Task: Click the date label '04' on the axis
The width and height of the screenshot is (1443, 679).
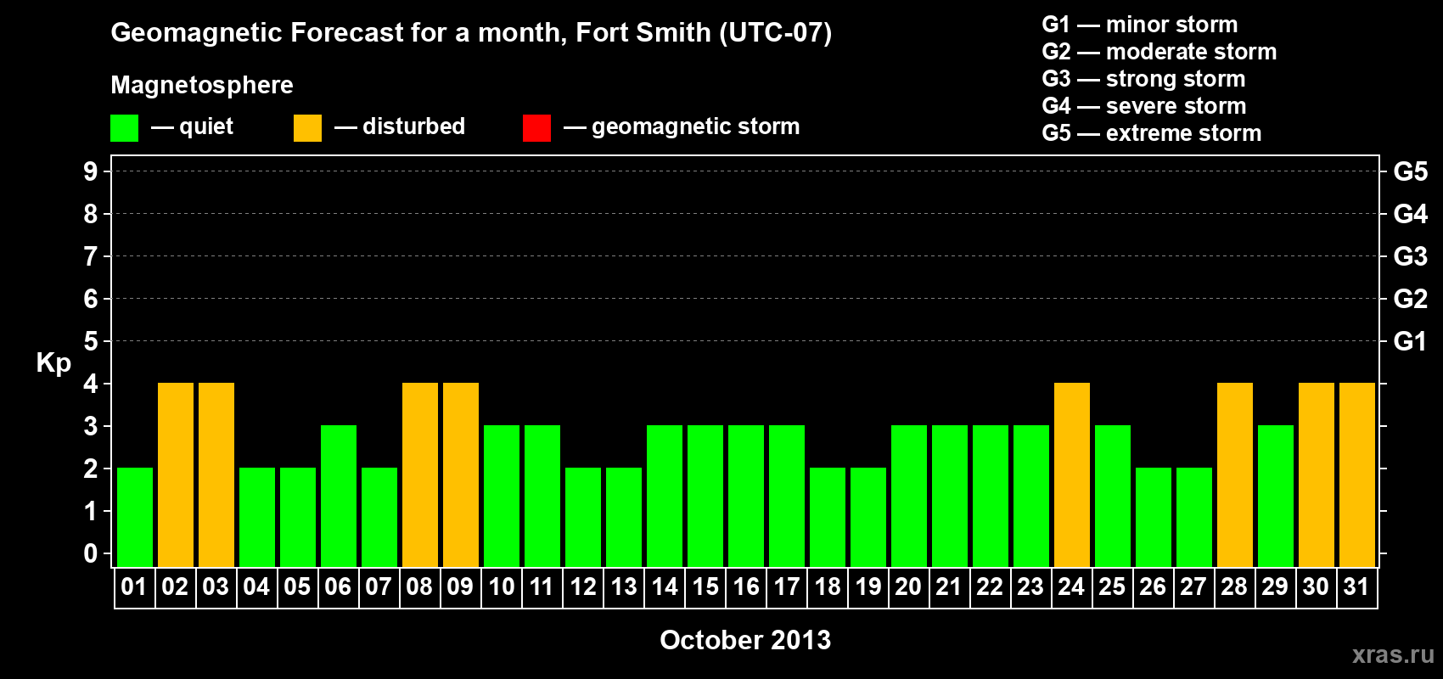Action: coord(256,587)
